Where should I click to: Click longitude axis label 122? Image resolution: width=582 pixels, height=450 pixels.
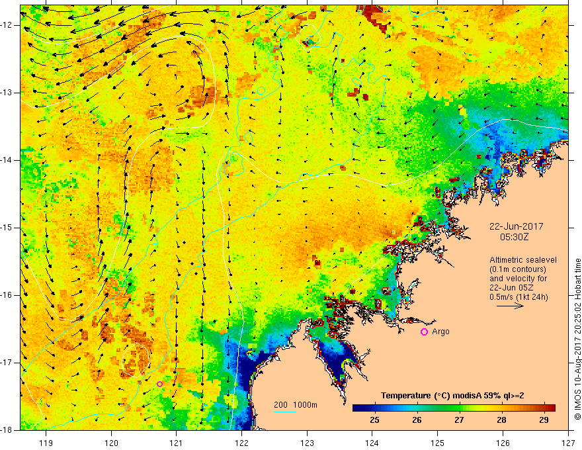click(x=241, y=443)
